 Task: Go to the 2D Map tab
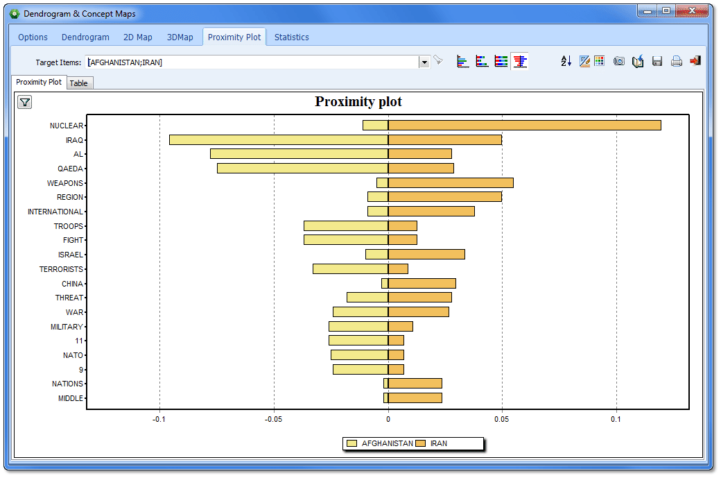(x=137, y=37)
